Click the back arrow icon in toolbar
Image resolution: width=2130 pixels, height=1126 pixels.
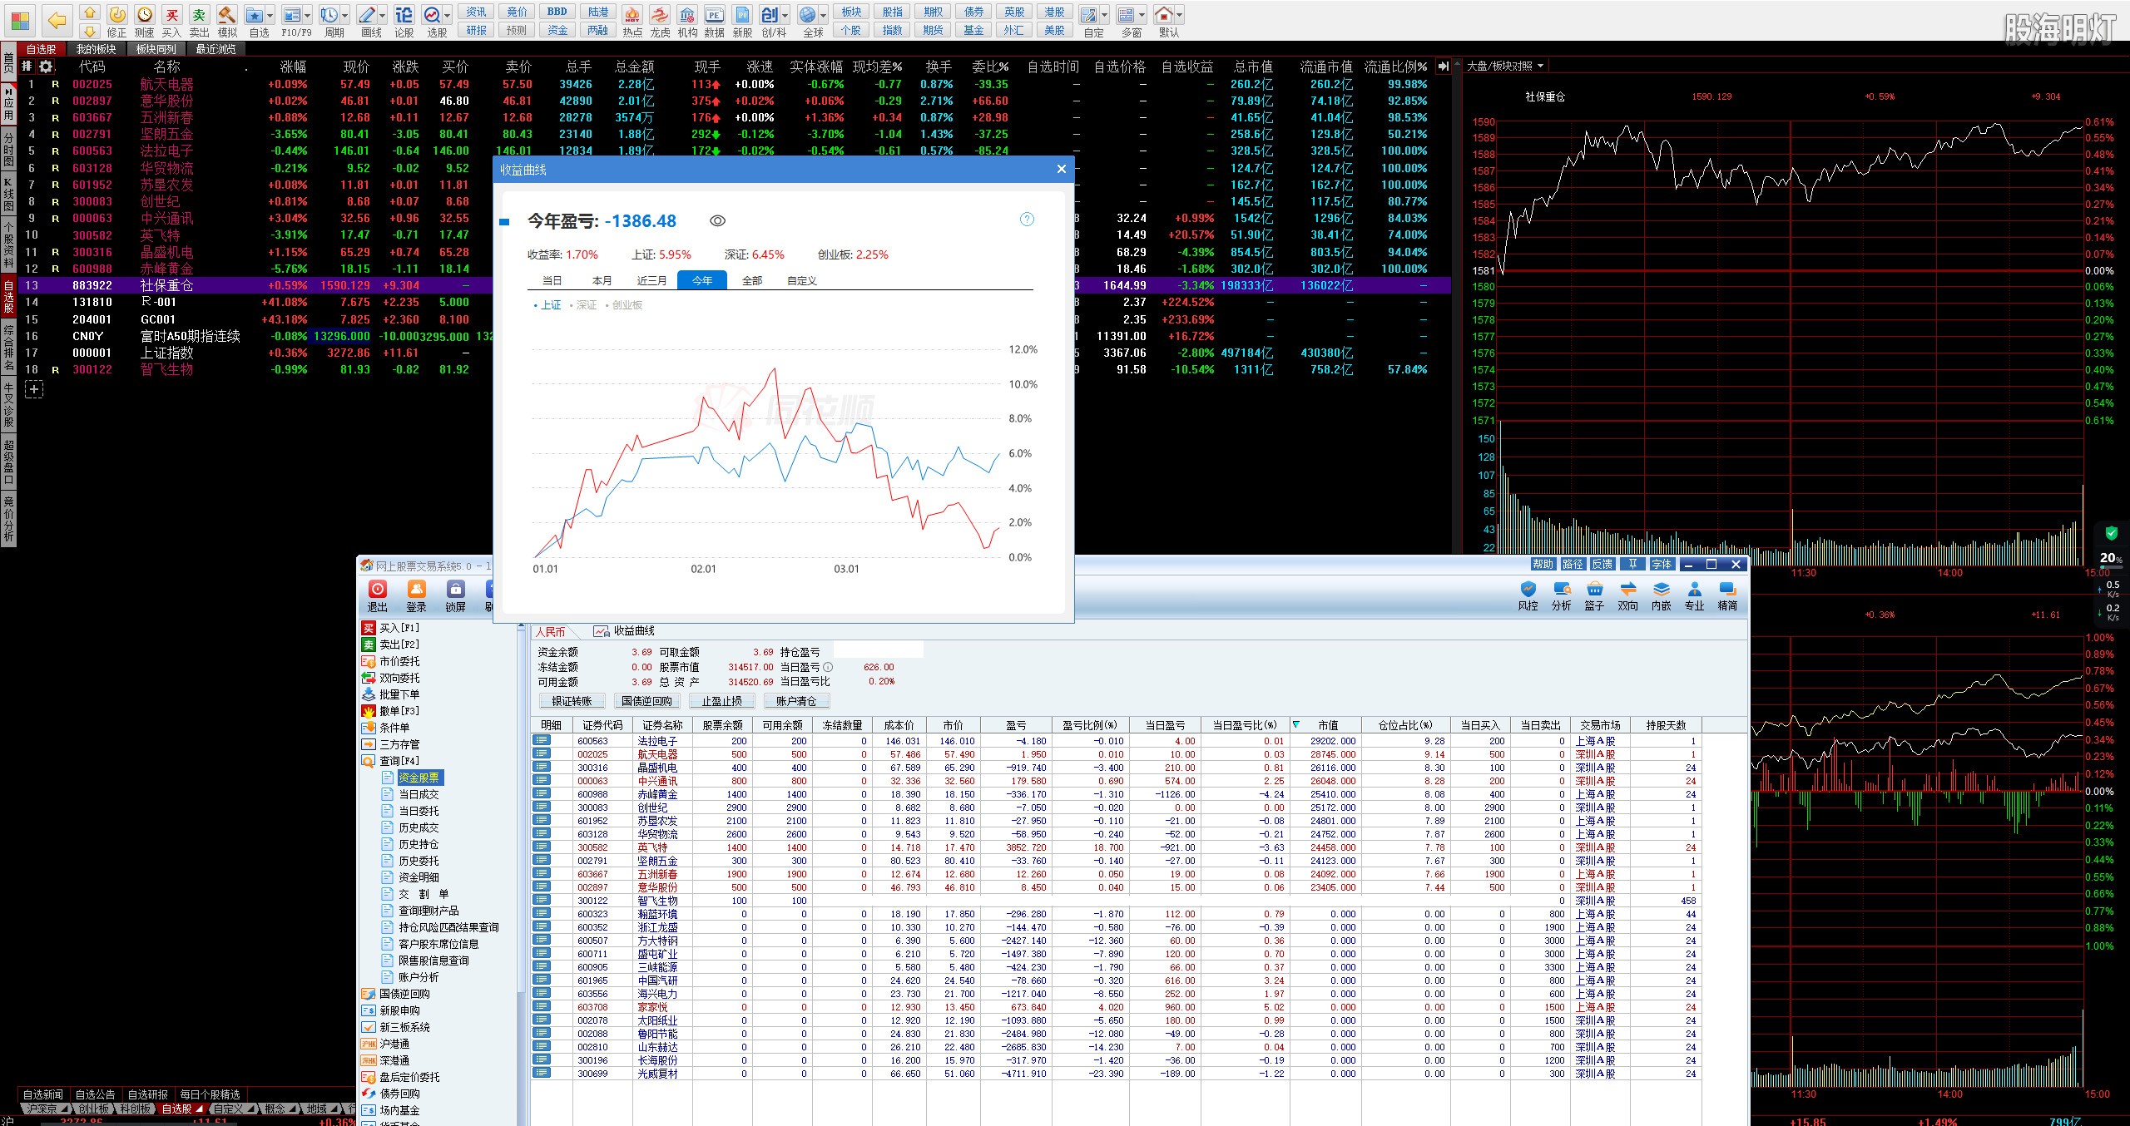(x=57, y=21)
